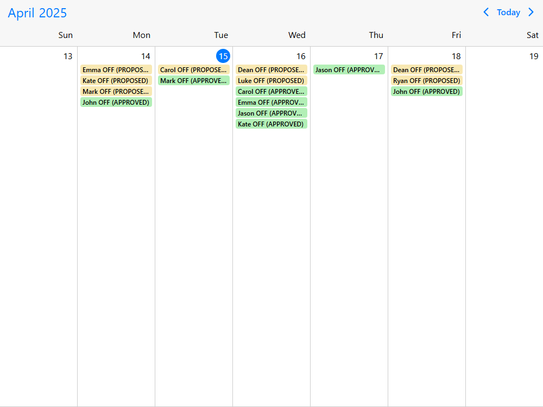This screenshot has width=543, height=407.
Task: Select the highlighted date 15
Action: pos(223,56)
